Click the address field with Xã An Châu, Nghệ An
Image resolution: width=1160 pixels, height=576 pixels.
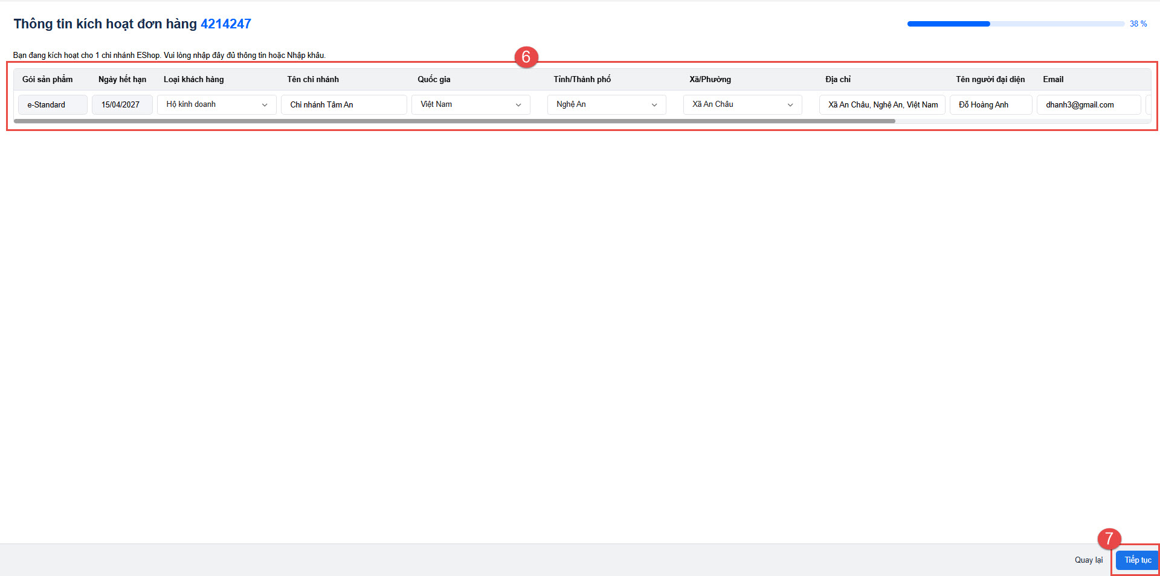[882, 105]
